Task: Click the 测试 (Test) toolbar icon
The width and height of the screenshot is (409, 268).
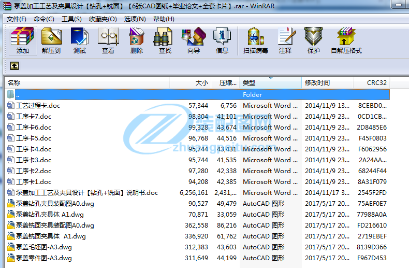Action: (x=80, y=41)
